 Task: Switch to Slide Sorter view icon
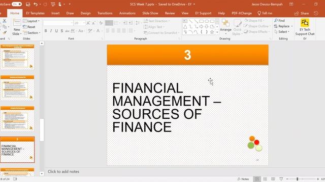(x=265, y=179)
